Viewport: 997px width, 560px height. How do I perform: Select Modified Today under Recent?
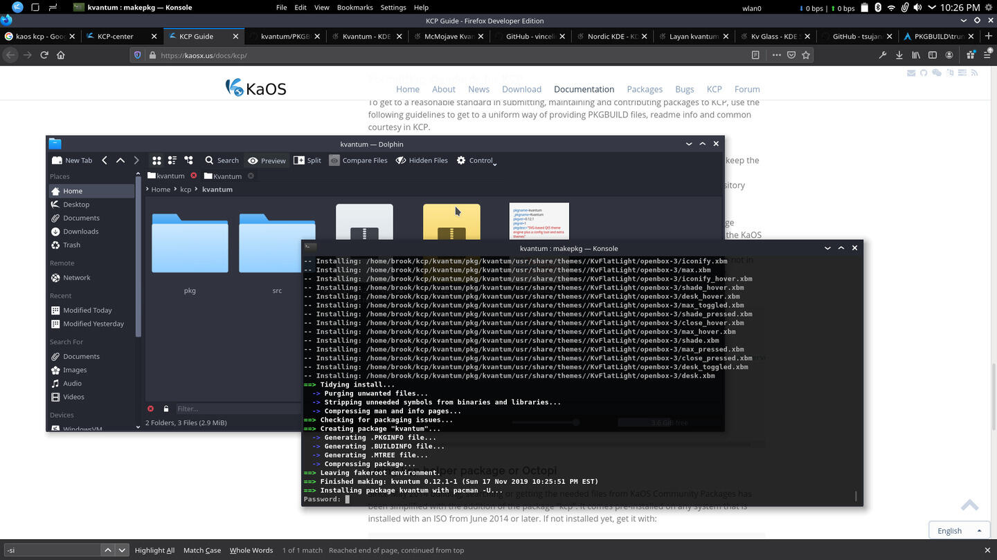click(91, 310)
